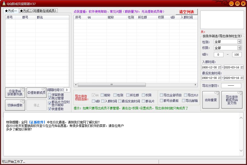
Task: Click the log area scroll up arrow
Action: 241,118
